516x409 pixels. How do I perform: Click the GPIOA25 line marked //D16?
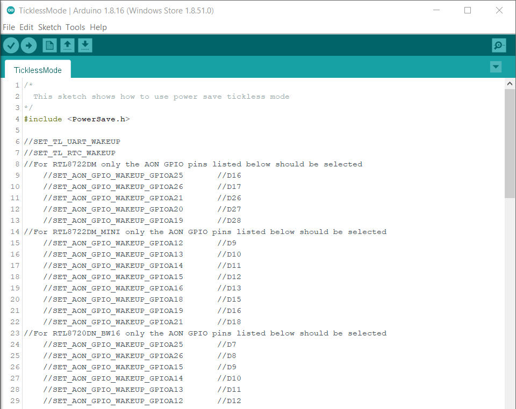142,176
